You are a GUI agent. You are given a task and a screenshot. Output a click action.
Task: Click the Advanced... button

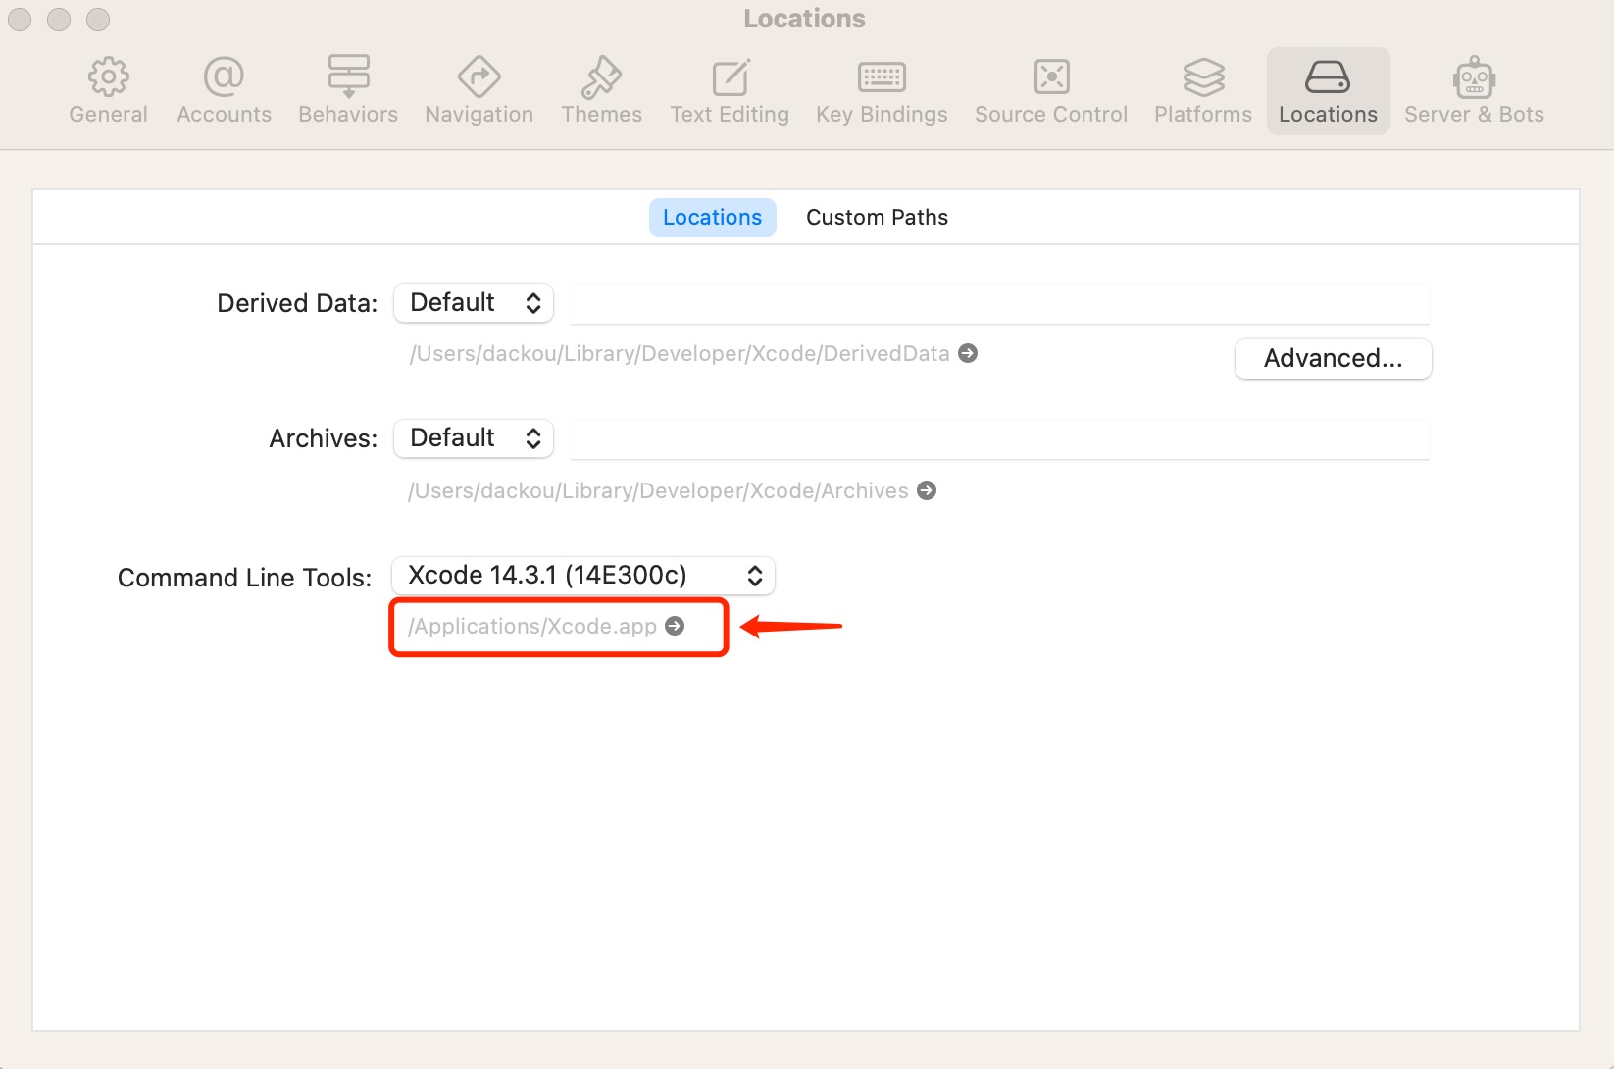pyautogui.click(x=1334, y=359)
